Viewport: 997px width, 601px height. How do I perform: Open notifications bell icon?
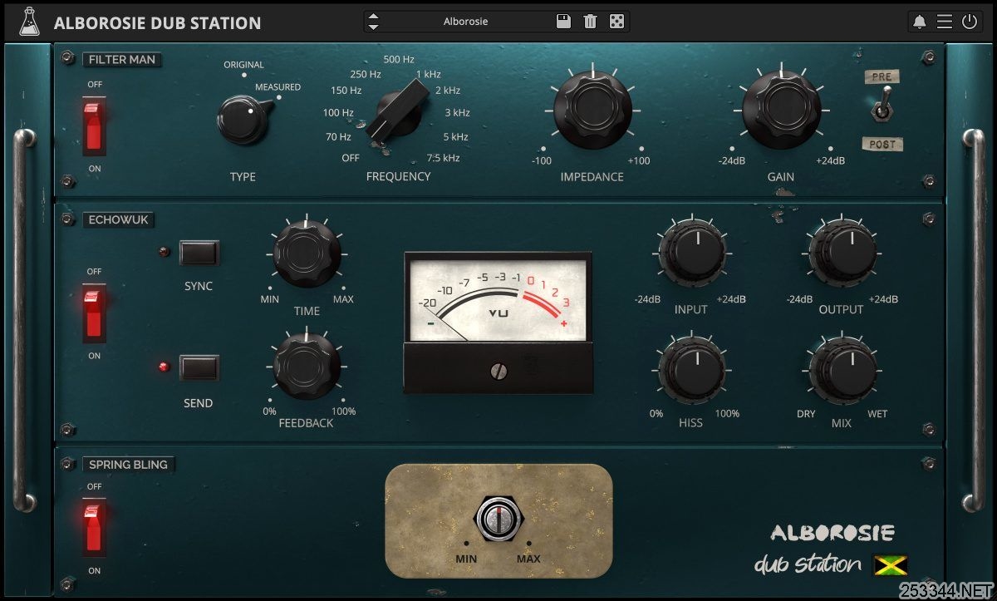(x=919, y=22)
